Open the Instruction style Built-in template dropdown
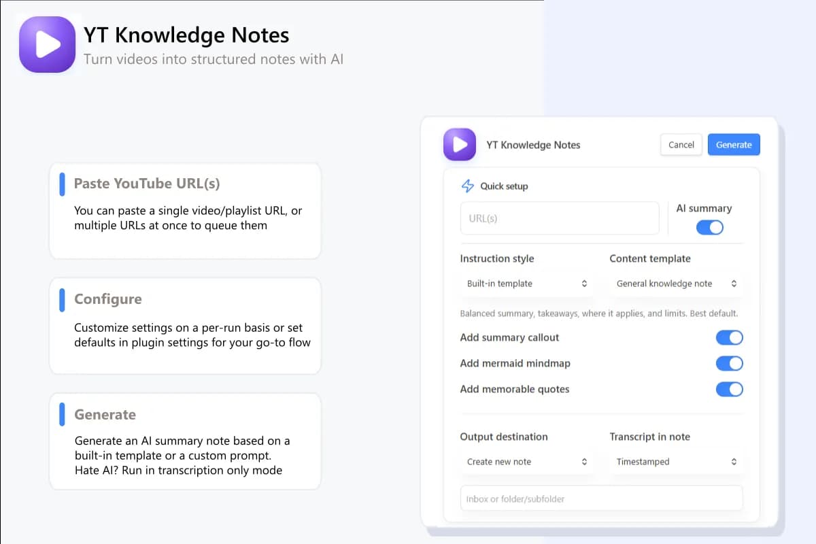The width and height of the screenshot is (816, 544). coord(527,284)
